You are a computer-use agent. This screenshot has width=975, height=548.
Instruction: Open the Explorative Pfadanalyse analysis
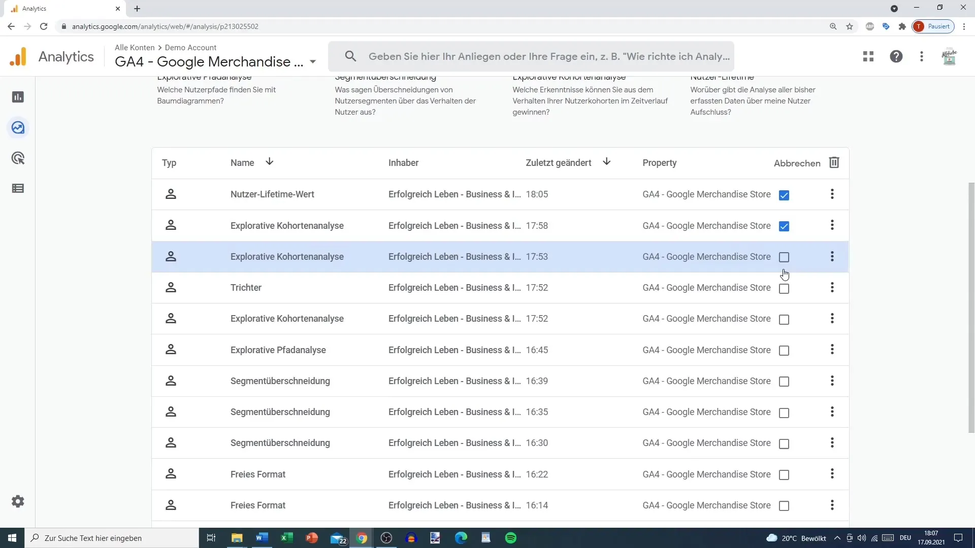(x=278, y=350)
